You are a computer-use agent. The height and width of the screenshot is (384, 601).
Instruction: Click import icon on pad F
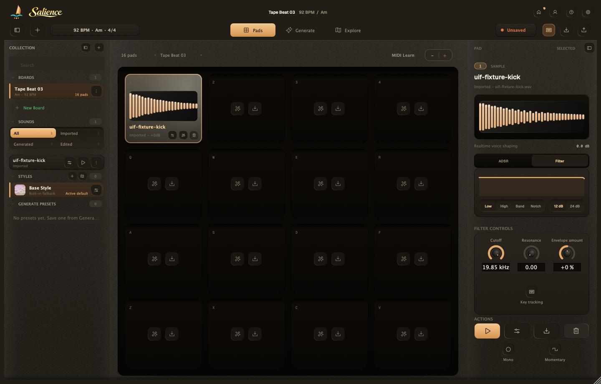(x=421, y=259)
